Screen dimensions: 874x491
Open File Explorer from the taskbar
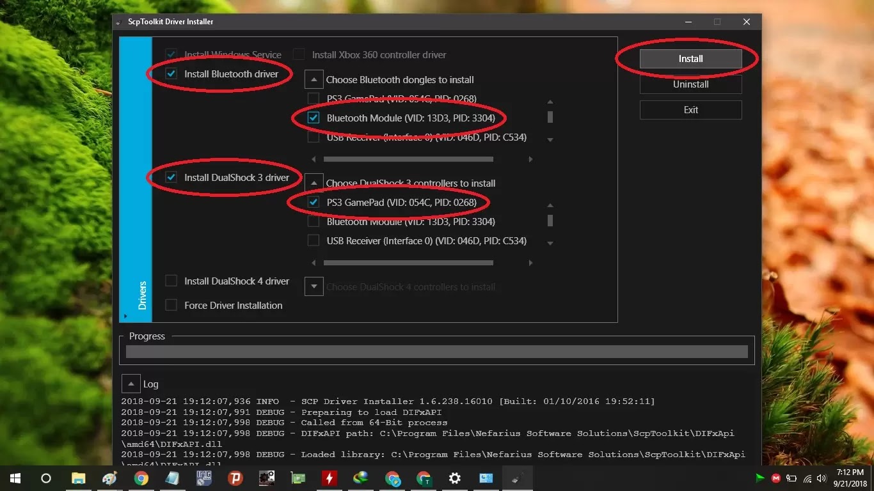click(78, 478)
